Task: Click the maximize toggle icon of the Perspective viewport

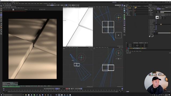Action: click(92, 7)
